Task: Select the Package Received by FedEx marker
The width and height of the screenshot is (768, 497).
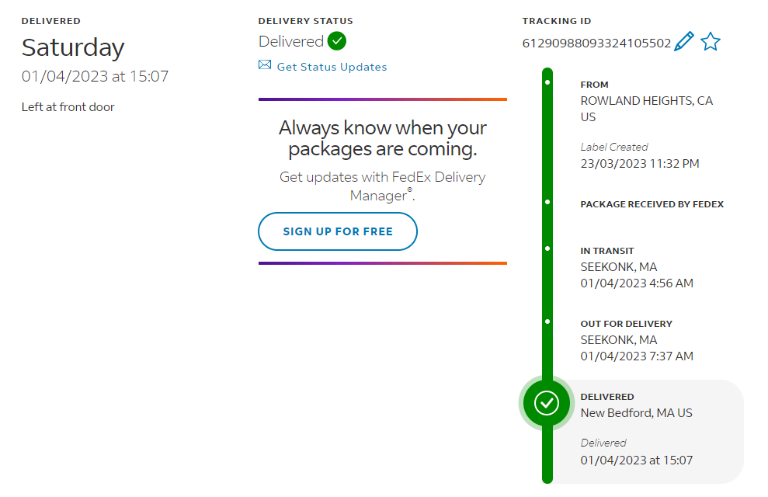Action: [x=547, y=202]
